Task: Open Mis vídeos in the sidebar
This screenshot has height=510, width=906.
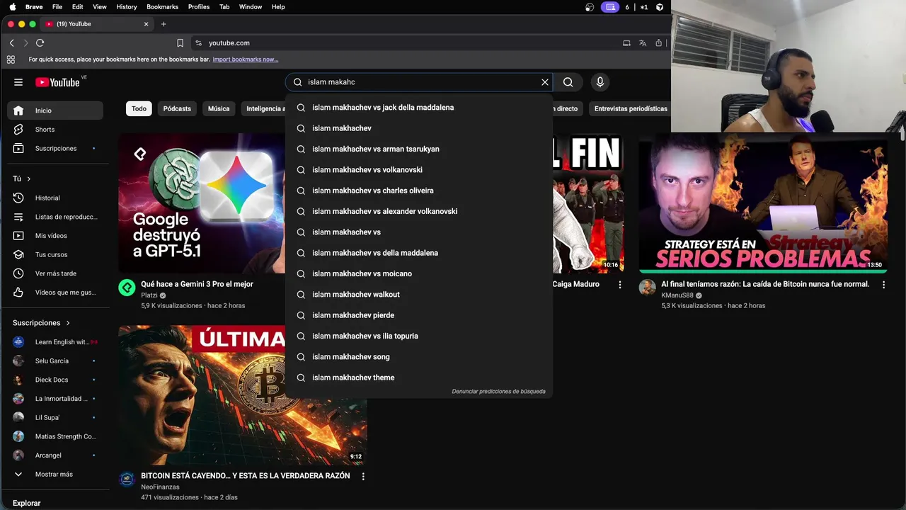Action: click(55, 236)
